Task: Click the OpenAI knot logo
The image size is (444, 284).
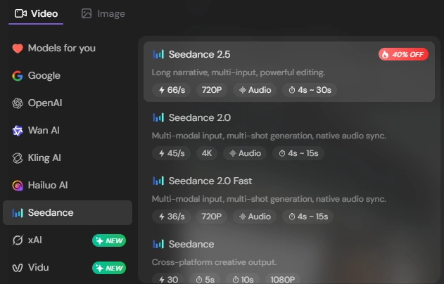Action: click(x=18, y=103)
